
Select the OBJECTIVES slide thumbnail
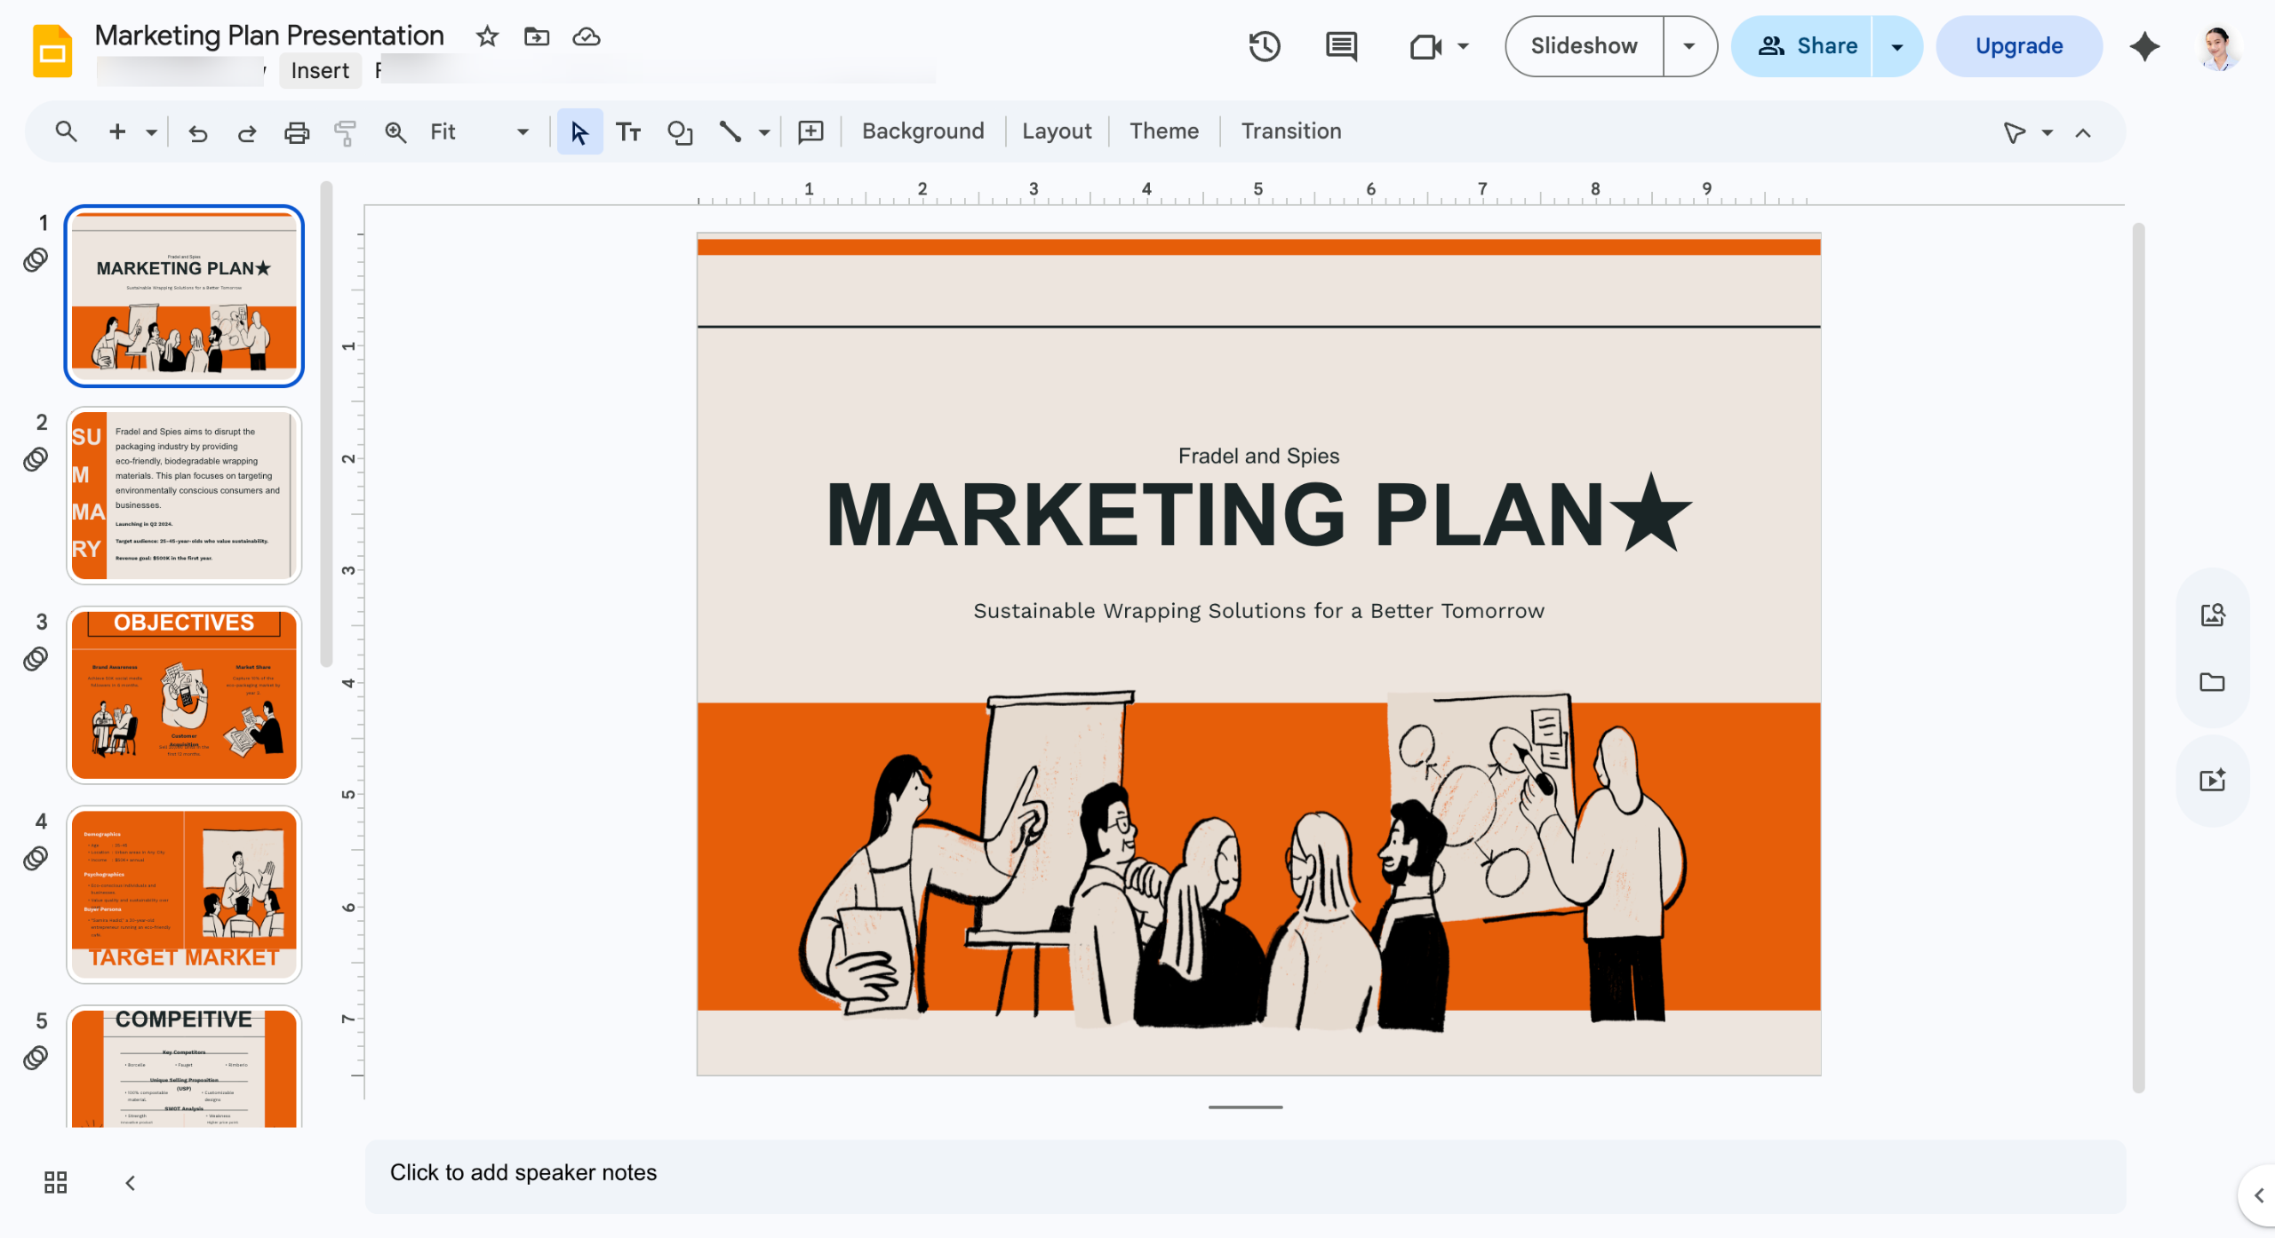pyautogui.click(x=184, y=695)
